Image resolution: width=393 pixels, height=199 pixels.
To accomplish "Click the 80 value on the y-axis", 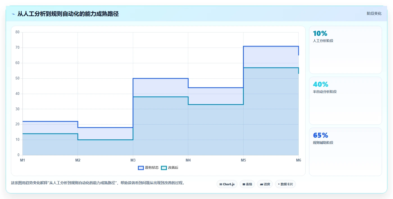I will tap(17, 32).
